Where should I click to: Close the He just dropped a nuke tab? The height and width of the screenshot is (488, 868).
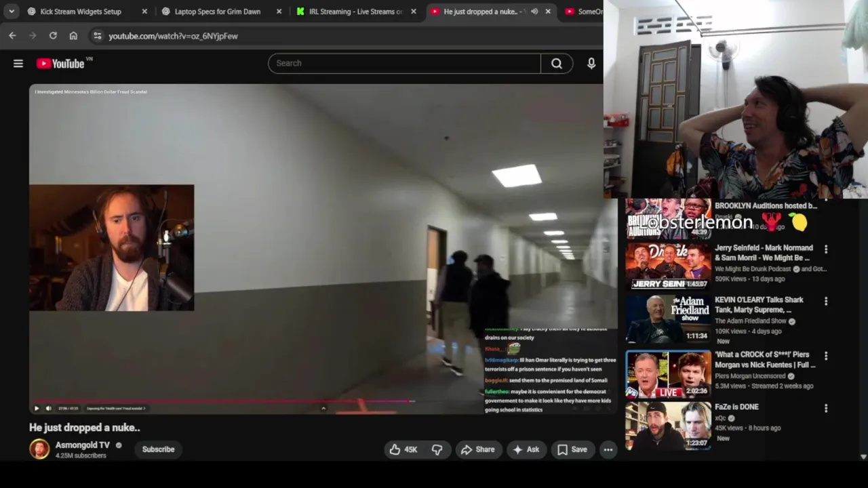tap(548, 12)
